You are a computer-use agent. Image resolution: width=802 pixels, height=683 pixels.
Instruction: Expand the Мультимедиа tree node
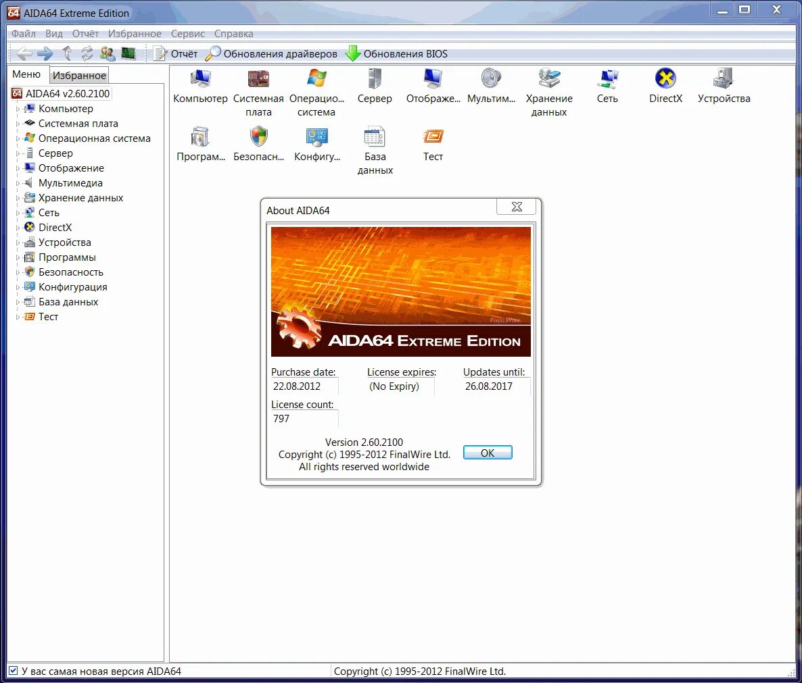18,183
